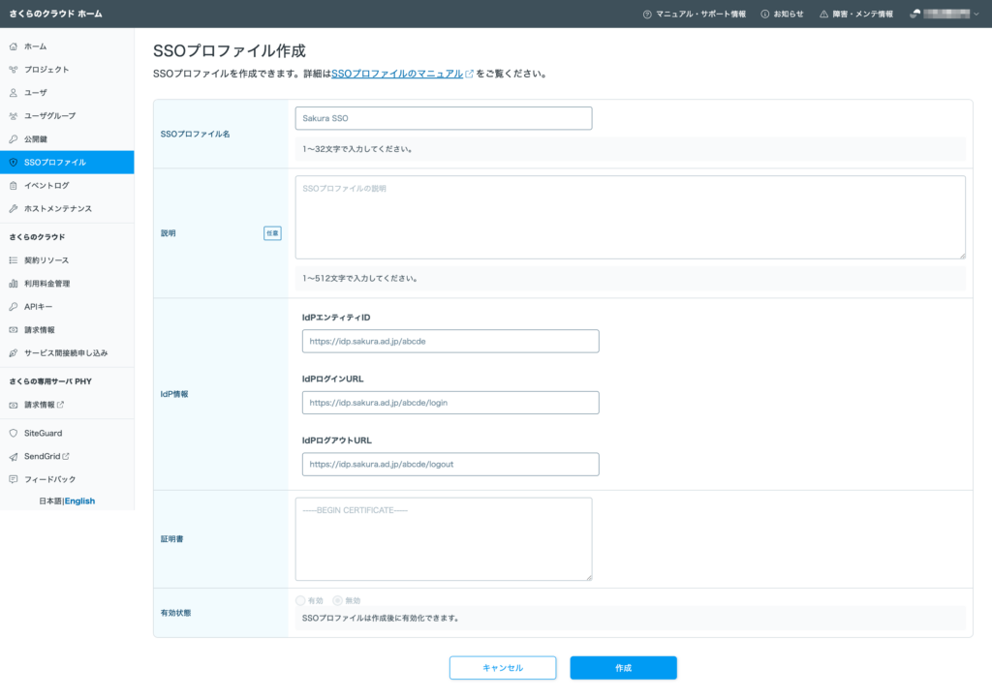The image size is (992, 698).
Task: Open the SSOプロファイルのマニュアル link
Action: click(x=397, y=74)
